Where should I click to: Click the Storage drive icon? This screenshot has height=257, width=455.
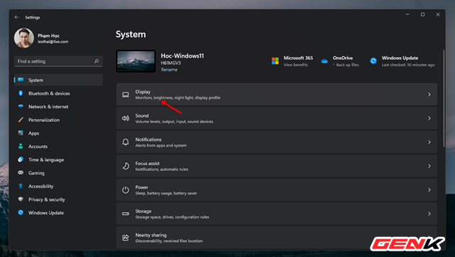(x=125, y=214)
